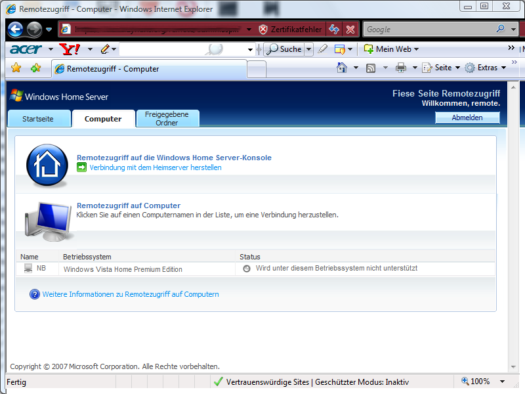Switch to the Freigegebene Ordner tab
The height and width of the screenshot is (394, 525).
click(167, 118)
